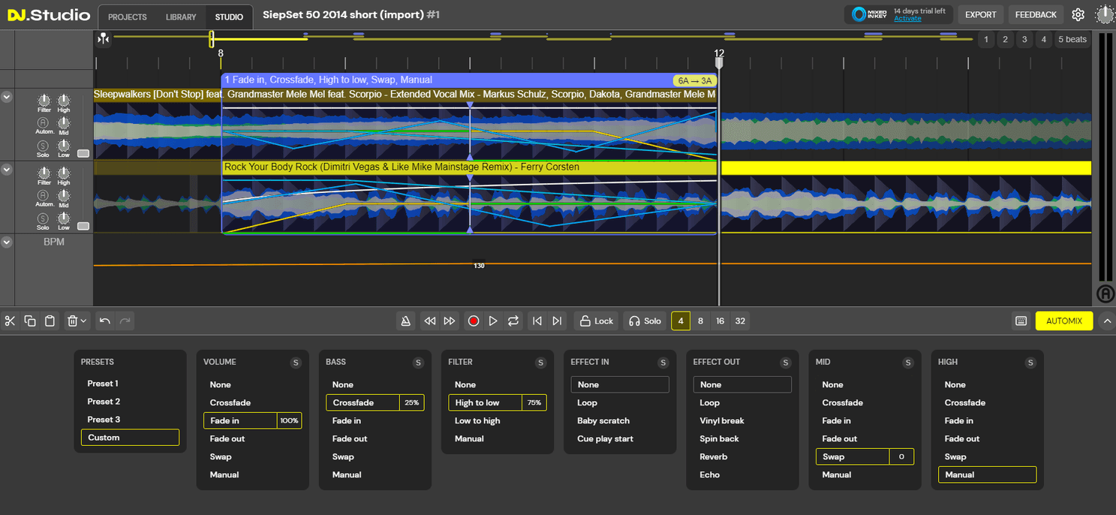Toggle Solo on Rock Your Body track
Viewport: 1116px width, 515px height.
point(43,218)
